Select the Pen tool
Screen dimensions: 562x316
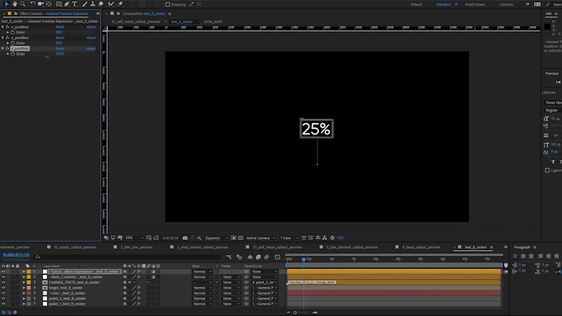coord(67,4)
